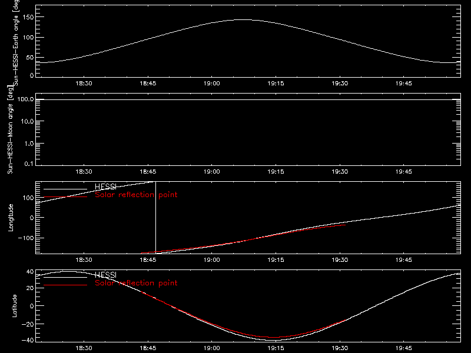Click the Latitude axis title
471x353 pixels.
(x=14, y=306)
